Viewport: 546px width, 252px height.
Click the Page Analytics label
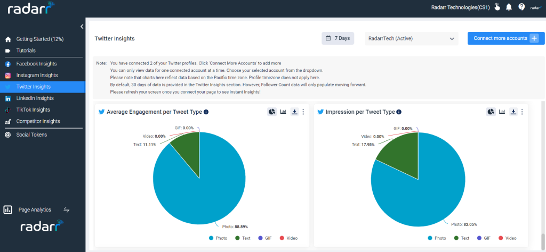coord(35,209)
